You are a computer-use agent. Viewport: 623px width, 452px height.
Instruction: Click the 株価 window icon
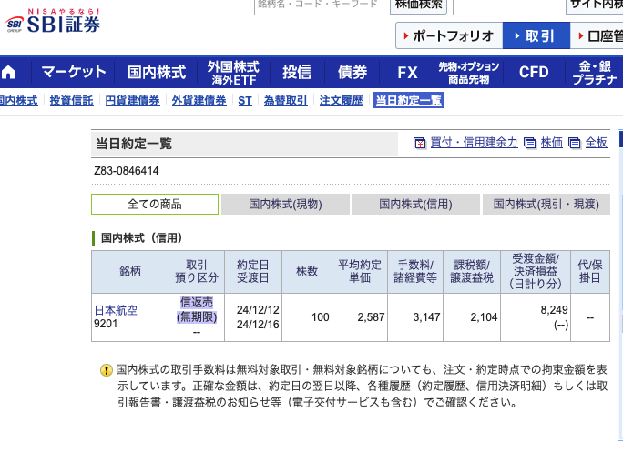(x=529, y=143)
